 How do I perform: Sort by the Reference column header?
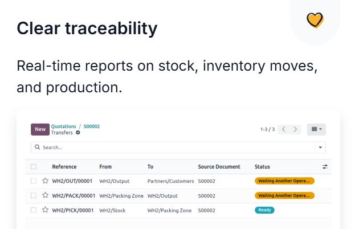(64, 167)
